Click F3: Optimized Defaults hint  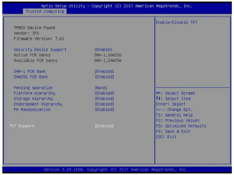181,126
